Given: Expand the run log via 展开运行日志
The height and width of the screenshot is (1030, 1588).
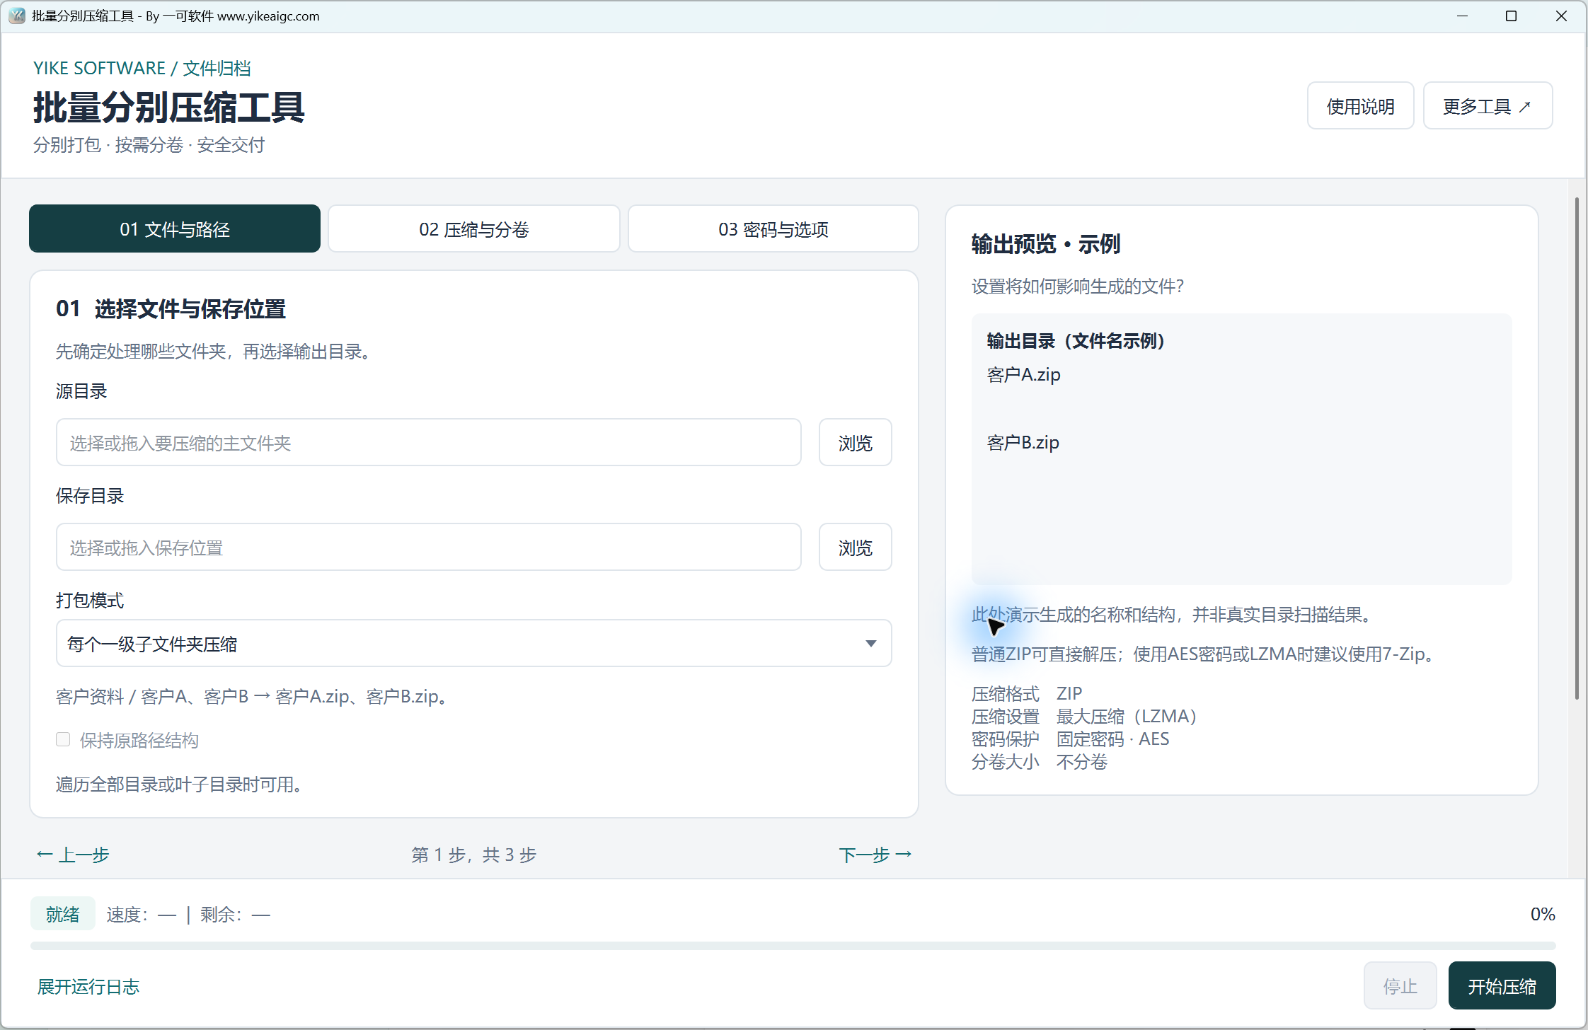Looking at the screenshot, I should pos(88,987).
